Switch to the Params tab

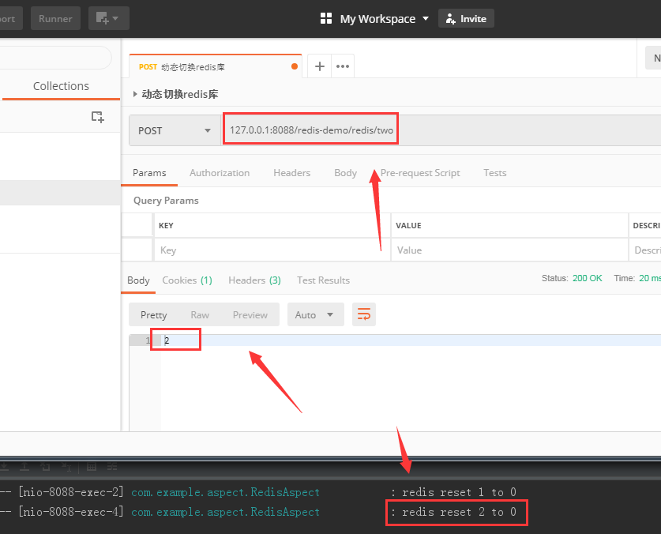pos(149,173)
